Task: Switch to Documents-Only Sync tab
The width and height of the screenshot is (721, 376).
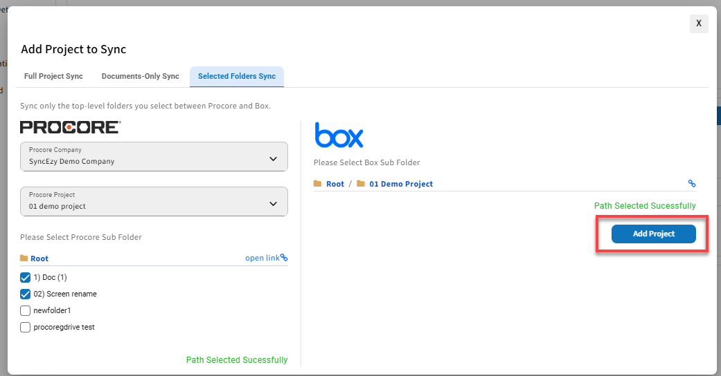Action: click(x=140, y=76)
